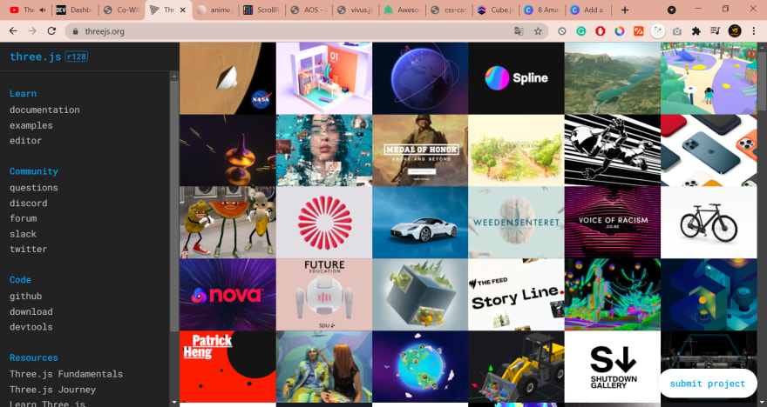Open the discord link
Viewport: 767px width, 407px height.
click(x=29, y=203)
